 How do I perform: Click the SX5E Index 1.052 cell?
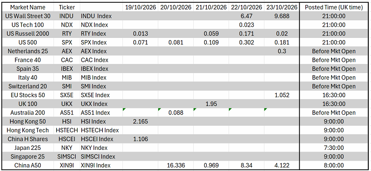coord(282,95)
